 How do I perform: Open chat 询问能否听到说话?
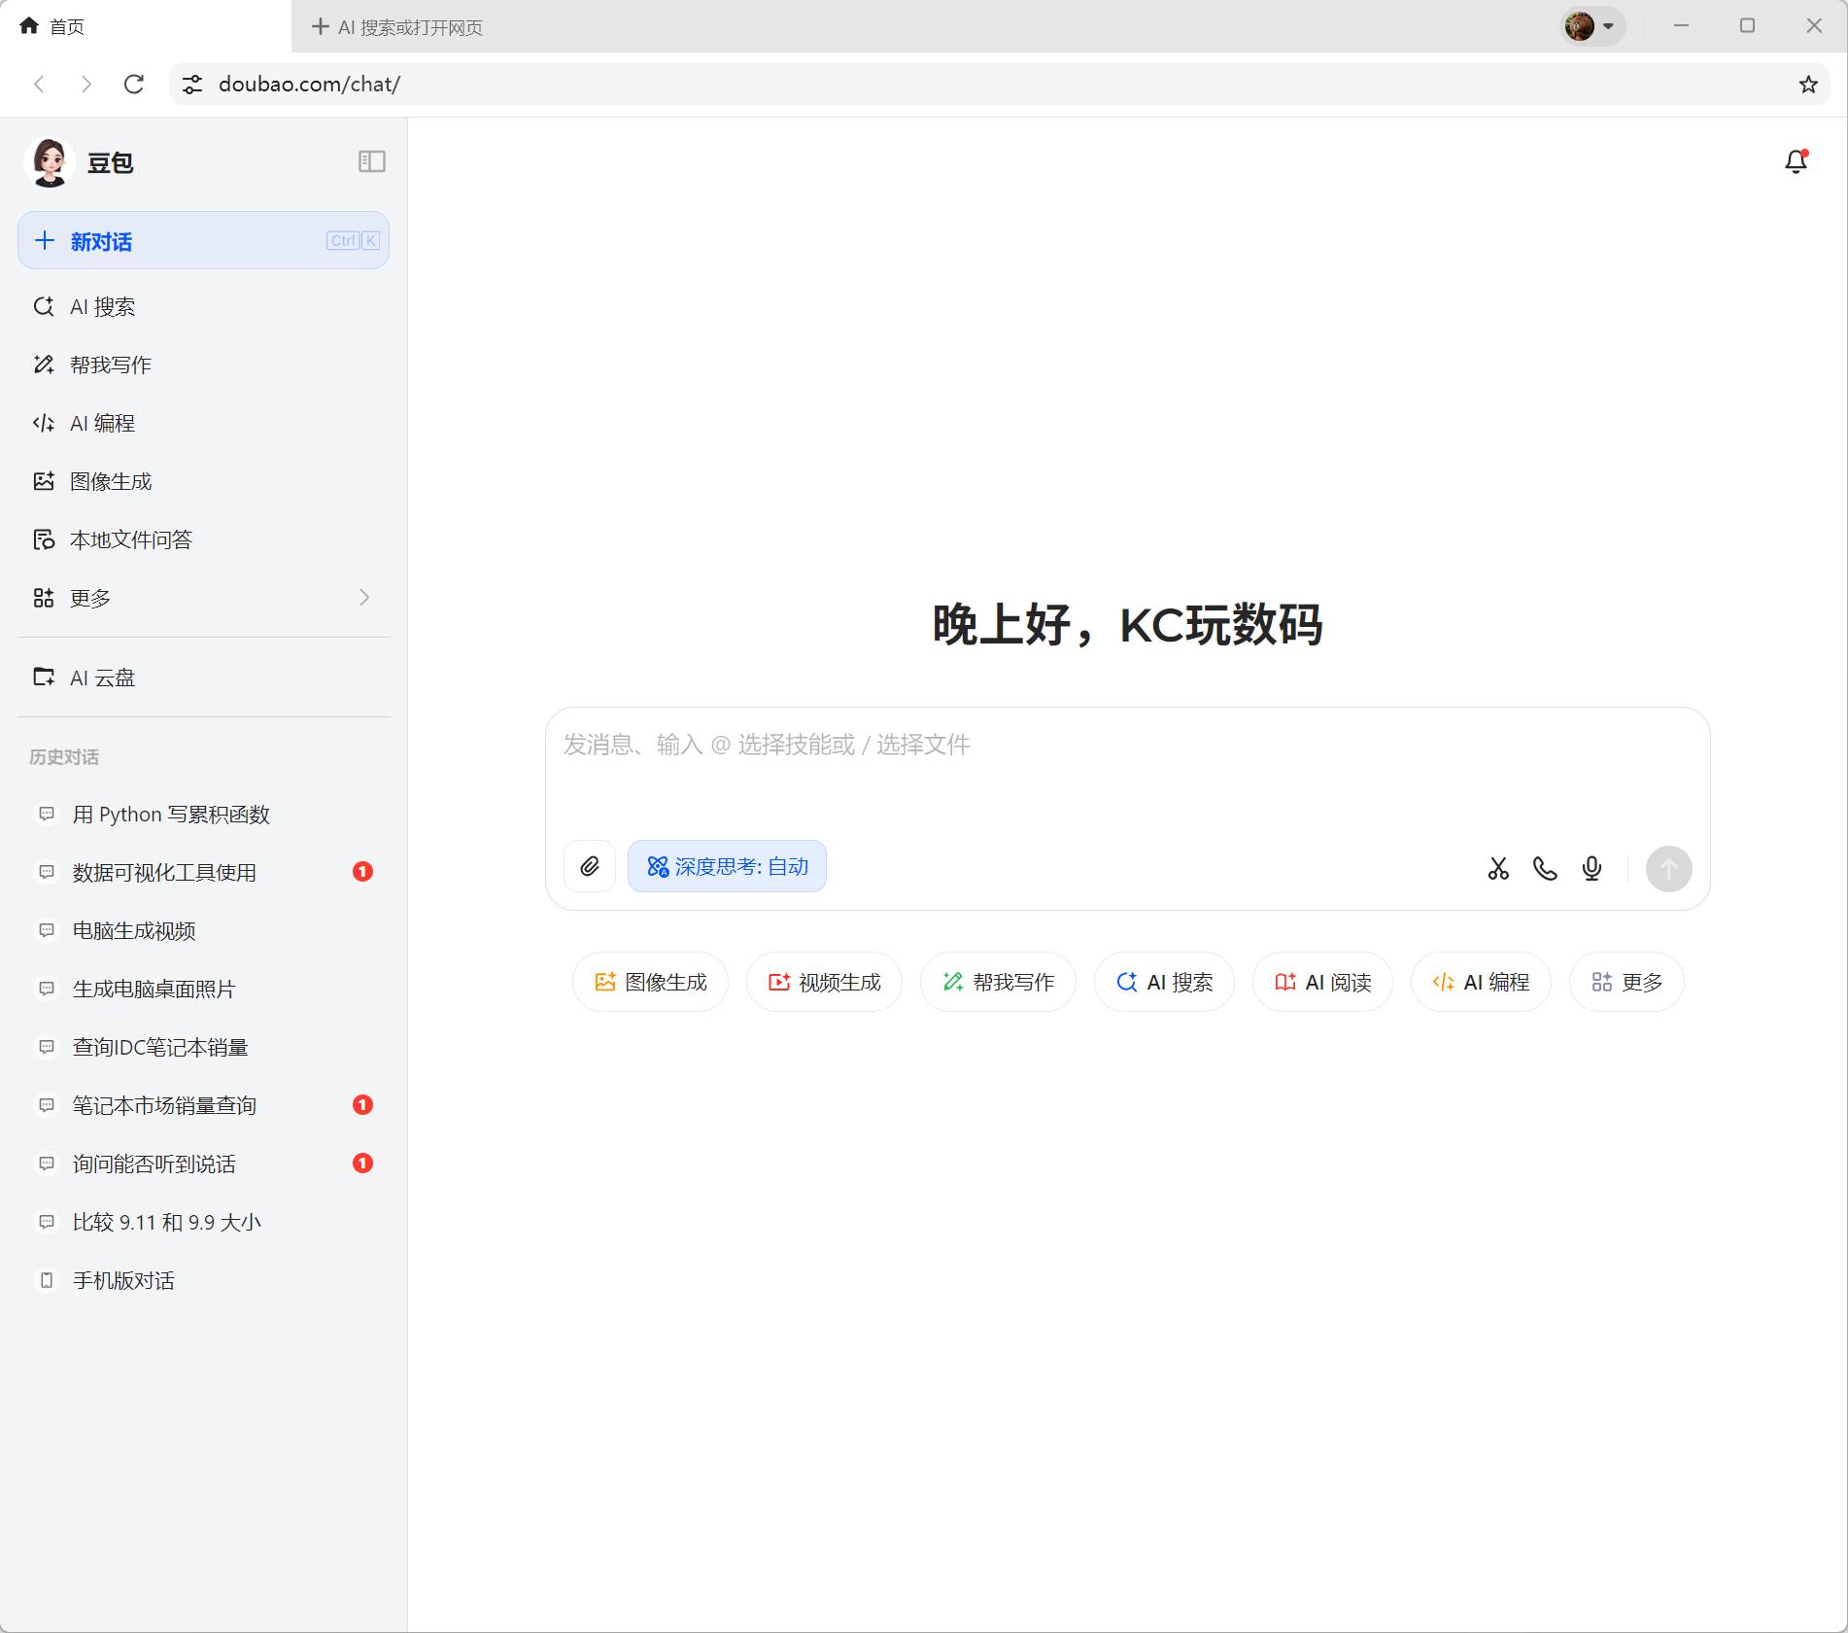(x=204, y=1164)
